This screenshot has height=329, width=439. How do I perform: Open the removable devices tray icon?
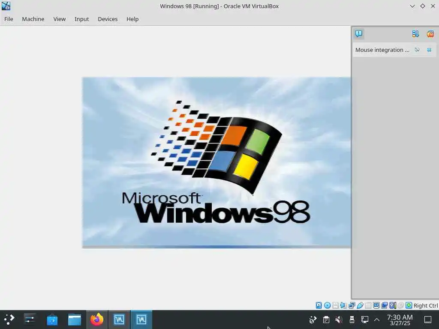tap(352, 320)
